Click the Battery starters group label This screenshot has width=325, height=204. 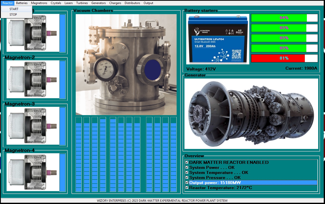pyautogui.click(x=201, y=10)
